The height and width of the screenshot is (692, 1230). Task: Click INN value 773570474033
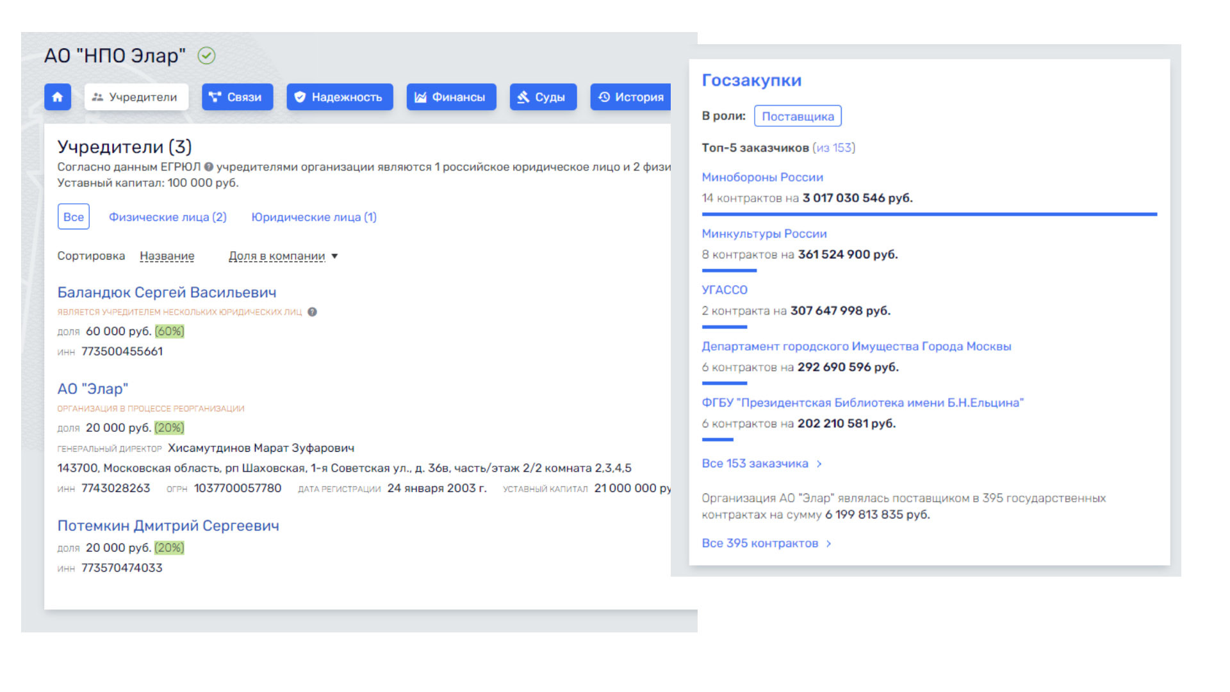click(122, 568)
